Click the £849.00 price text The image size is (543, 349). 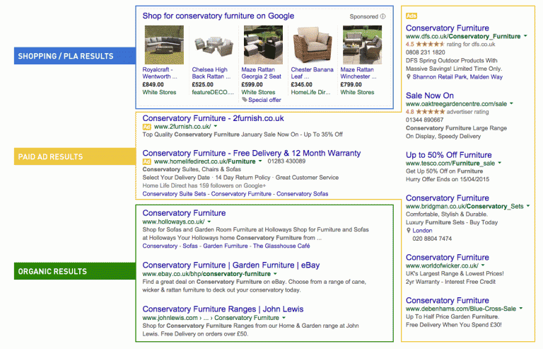pos(153,84)
